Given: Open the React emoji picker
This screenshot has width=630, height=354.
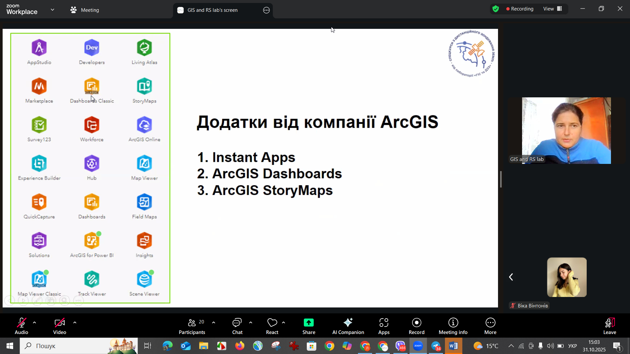Looking at the screenshot, I should point(272,326).
